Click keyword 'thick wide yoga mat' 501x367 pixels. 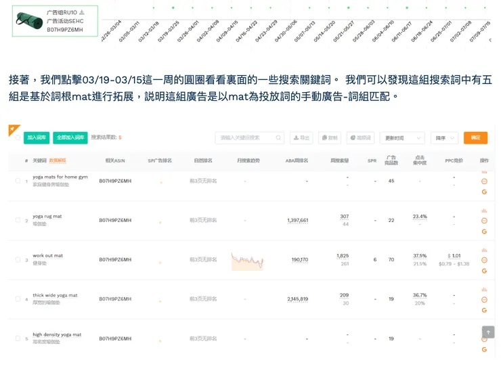55,295
